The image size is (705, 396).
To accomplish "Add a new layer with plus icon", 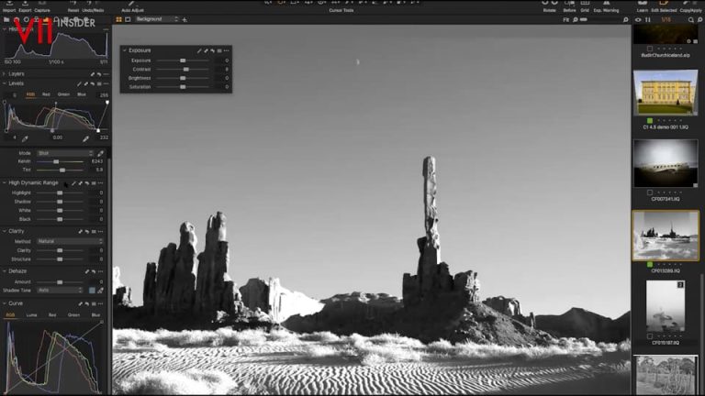I will (x=185, y=20).
